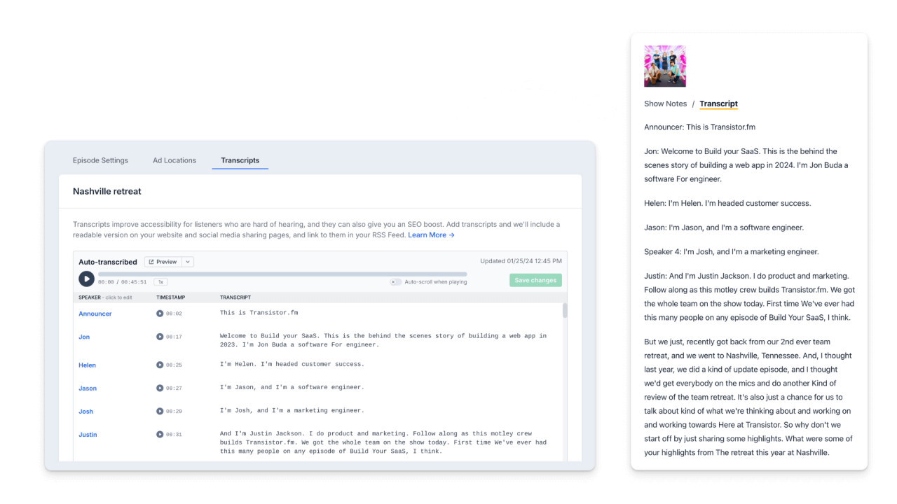Edit the Announcer speaker name
The height and width of the screenshot is (504, 897).
pyautogui.click(x=95, y=314)
